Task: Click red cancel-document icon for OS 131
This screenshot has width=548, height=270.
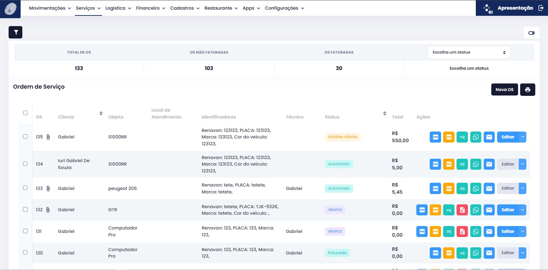Action: (462, 232)
